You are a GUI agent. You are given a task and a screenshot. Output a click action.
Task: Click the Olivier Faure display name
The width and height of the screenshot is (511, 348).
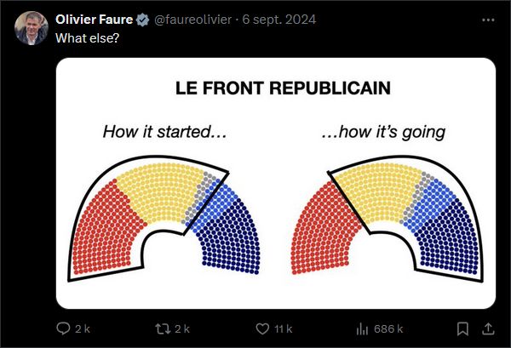coord(95,20)
